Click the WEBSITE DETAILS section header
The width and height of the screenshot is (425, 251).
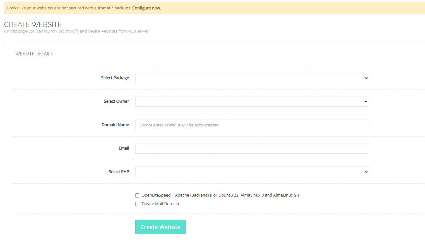(x=34, y=54)
